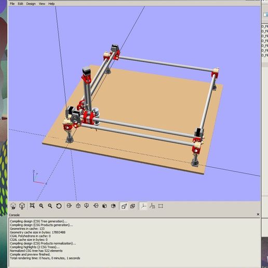Screen dimensions: 268x268
Task: Click 'Compiling design (CSG Products normalization)...' console line
Action: tap(43, 243)
